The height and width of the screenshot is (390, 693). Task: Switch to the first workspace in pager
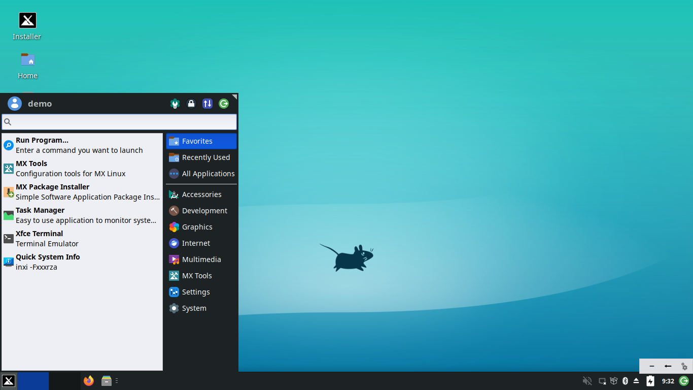33,381
